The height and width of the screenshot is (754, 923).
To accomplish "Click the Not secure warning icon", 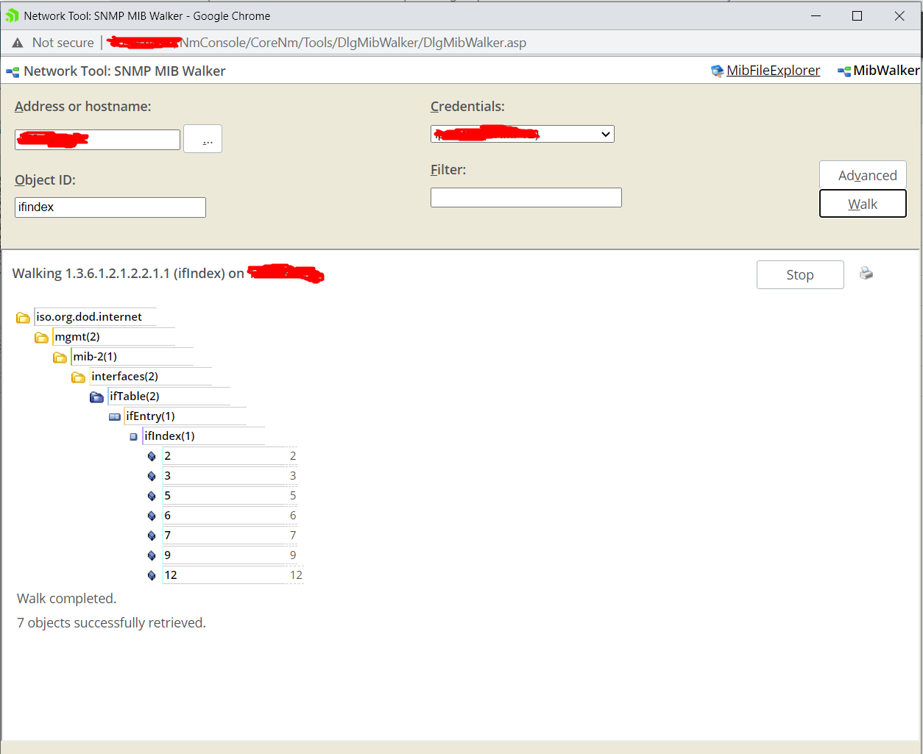I will [18, 43].
